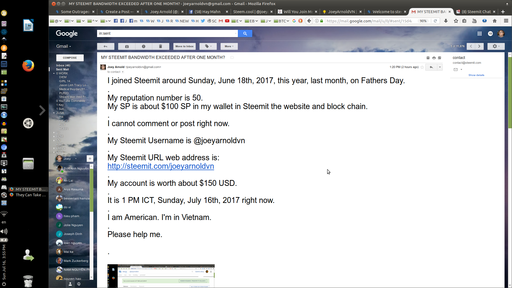Click the Archive icon in toolbar
This screenshot has height=288, width=512.
[x=127, y=46]
